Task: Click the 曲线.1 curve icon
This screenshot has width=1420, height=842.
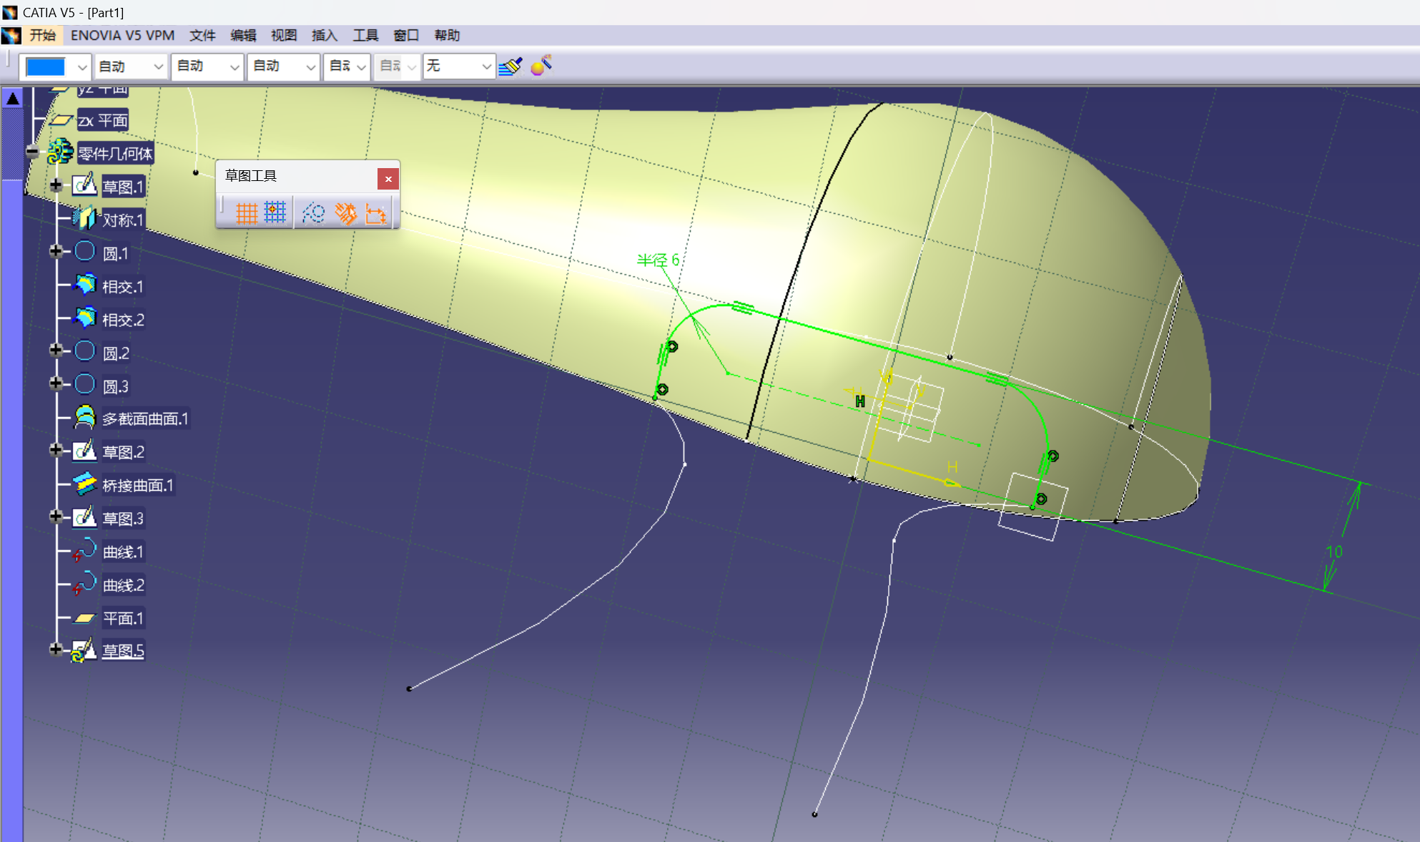Action: point(84,550)
